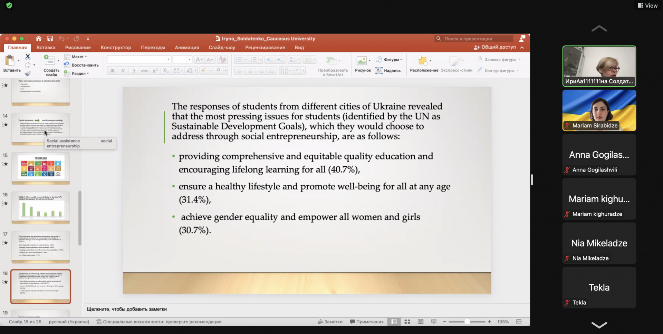Copy using the duplicate pages icon
The image size is (663, 334).
28,65
